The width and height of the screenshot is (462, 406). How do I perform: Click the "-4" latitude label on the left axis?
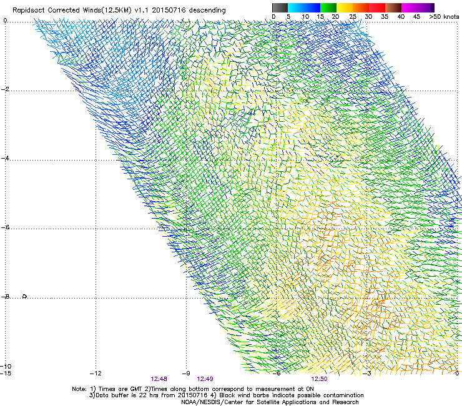[5, 158]
